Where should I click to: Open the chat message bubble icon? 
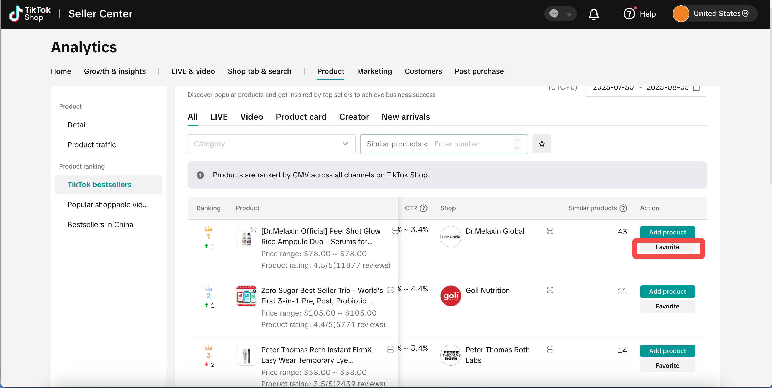(x=554, y=14)
